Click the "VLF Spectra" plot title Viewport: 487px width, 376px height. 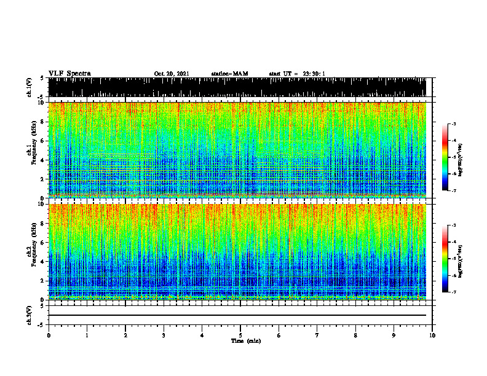click(x=69, y=74)
